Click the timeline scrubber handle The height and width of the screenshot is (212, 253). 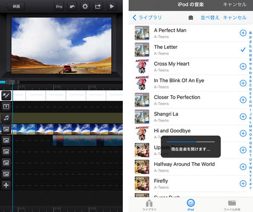point(12,82)
